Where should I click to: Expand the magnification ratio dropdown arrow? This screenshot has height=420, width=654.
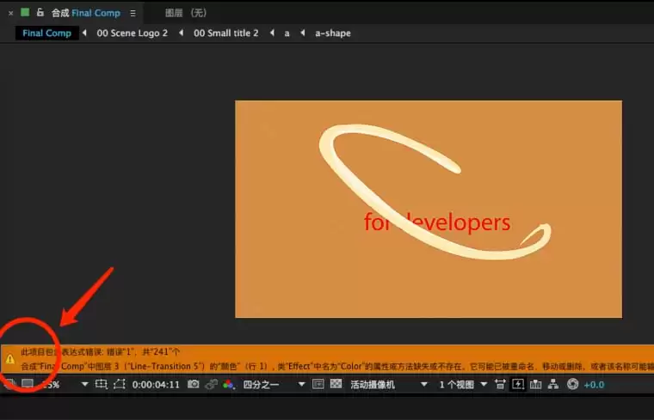84,384
